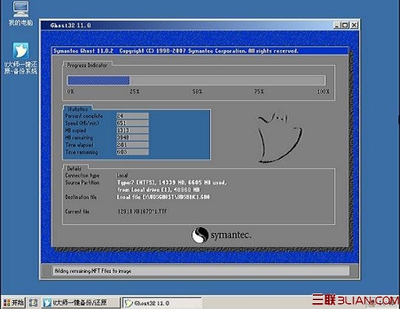Click the Symantec logo
The image size is (400, 309).
coord(221,235)
